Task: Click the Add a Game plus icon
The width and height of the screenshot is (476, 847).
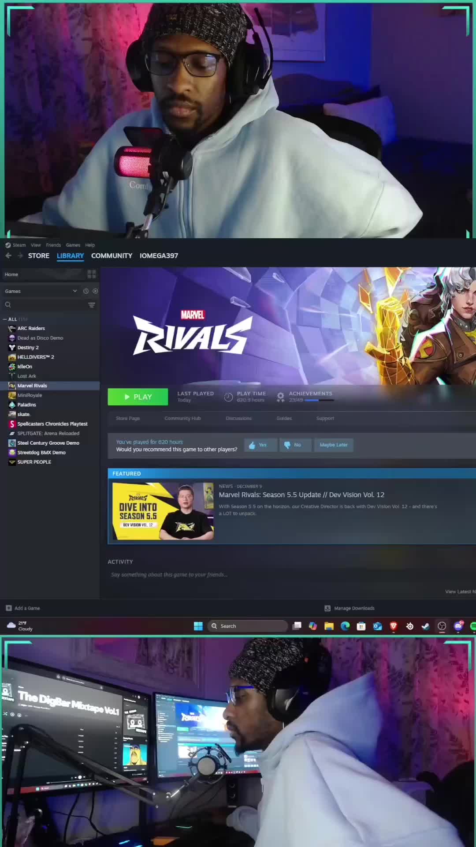Action: point(8,608)
